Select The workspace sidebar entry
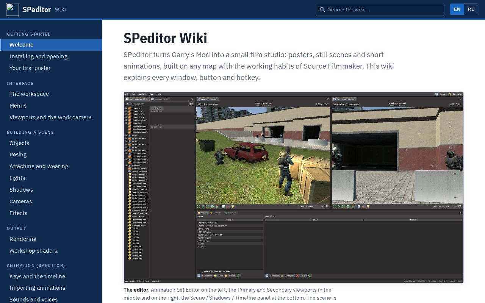Viewport: 485px width, 303px height. [x=51, y=94]
